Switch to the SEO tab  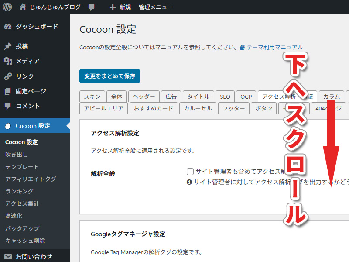pos(225,97)
